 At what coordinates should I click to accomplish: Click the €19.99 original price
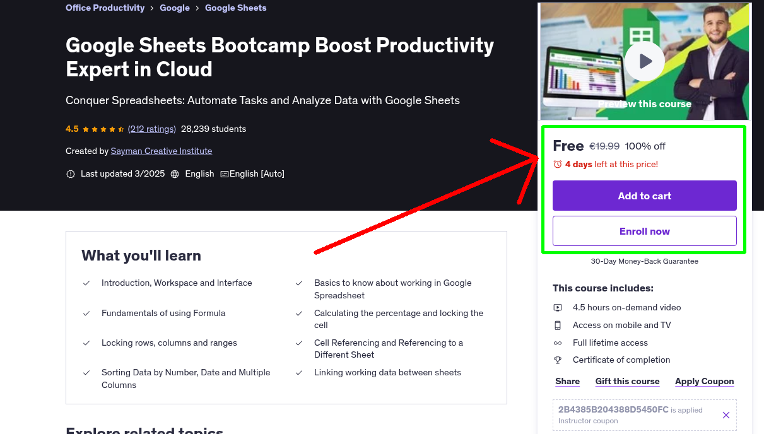point(604,146)
